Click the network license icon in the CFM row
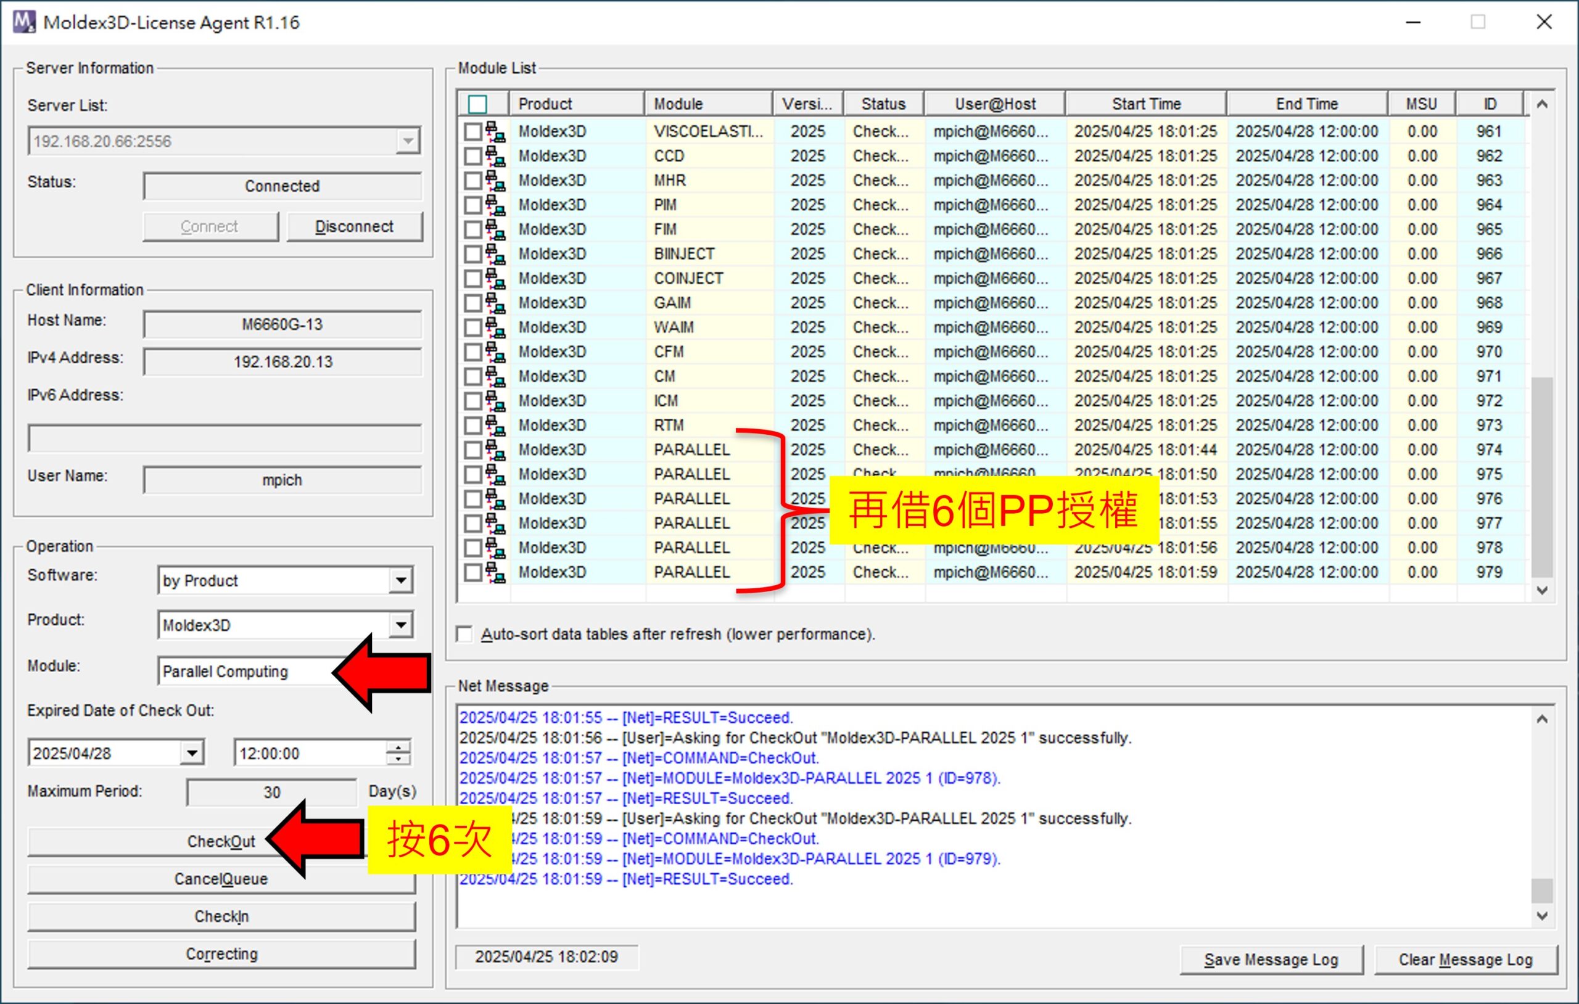The height and width of the screenshot is (1004, 1579). pyautogui.click(x=495, y=352)
